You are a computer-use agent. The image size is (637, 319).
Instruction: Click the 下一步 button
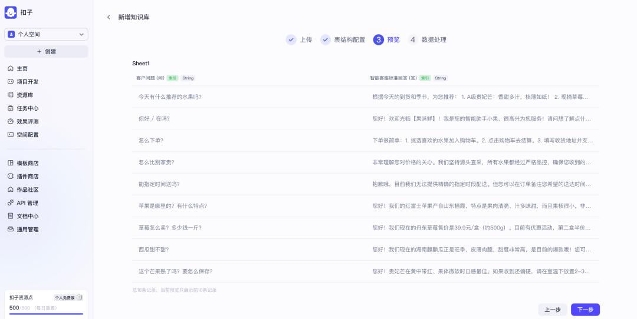click(x=586, y=310)
